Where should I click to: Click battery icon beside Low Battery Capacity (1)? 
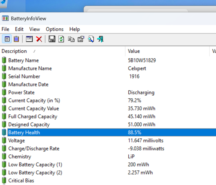4,164
